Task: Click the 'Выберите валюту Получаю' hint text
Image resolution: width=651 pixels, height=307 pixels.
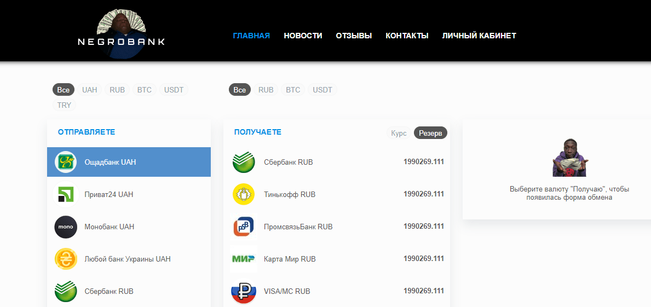Action: (x=569, y=193)
